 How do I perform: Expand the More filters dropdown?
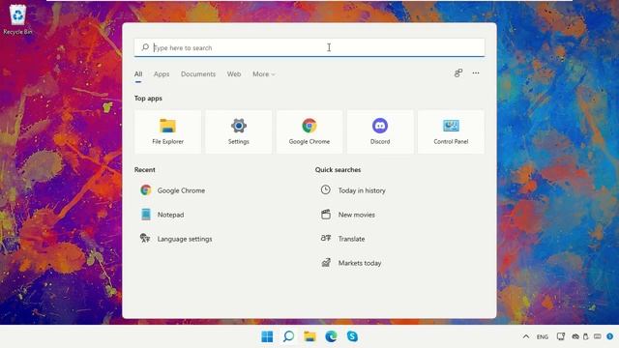pos(264,74)
